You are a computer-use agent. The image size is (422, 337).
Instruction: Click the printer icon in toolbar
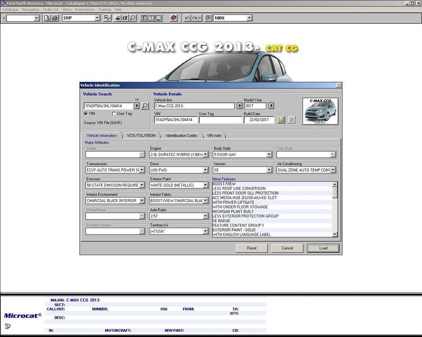point(55,18)
